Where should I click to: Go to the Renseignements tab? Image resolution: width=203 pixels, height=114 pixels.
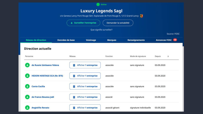(x=136, y=40)
